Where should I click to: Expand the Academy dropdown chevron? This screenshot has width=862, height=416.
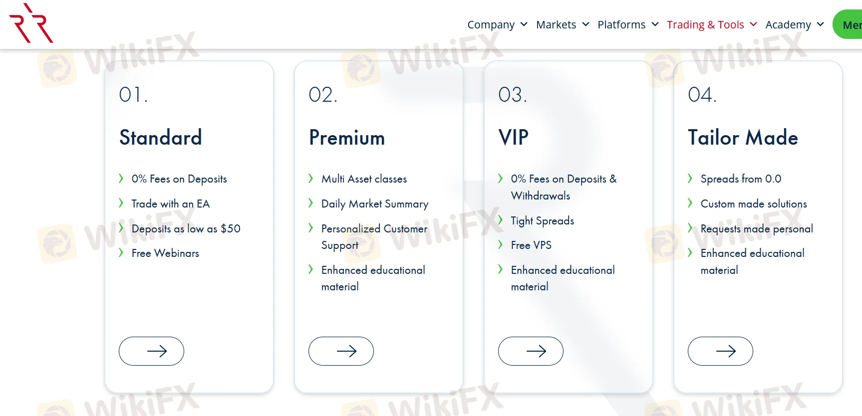pyautogui.click(x=820, y=24)
